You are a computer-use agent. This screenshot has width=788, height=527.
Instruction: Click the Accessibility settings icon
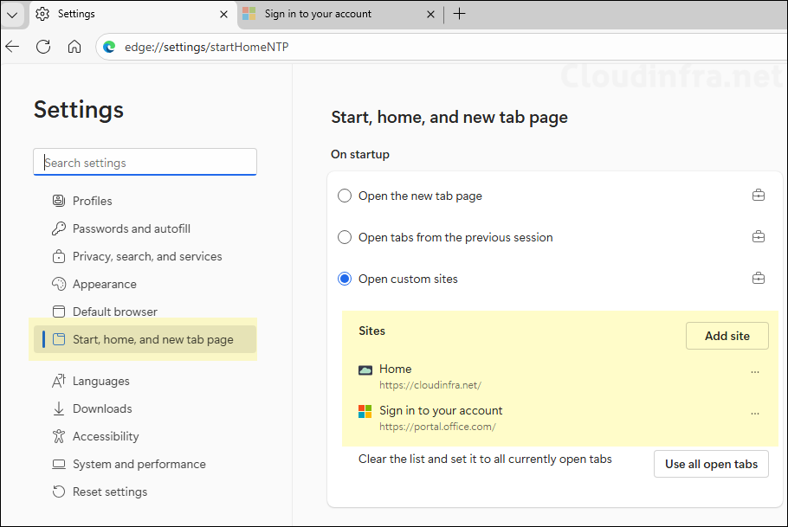[x=58, y=436]
